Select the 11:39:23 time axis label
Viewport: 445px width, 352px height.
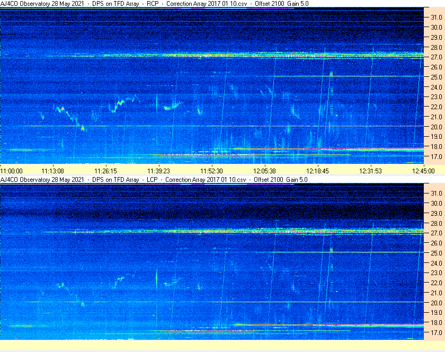(158, 171)
